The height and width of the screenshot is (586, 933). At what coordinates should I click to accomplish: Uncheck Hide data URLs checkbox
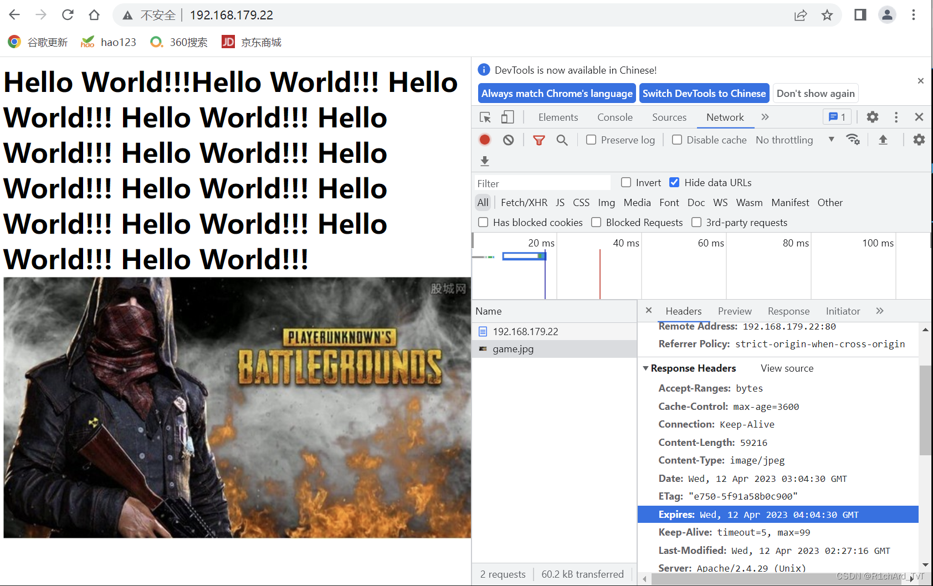(674, 182)
